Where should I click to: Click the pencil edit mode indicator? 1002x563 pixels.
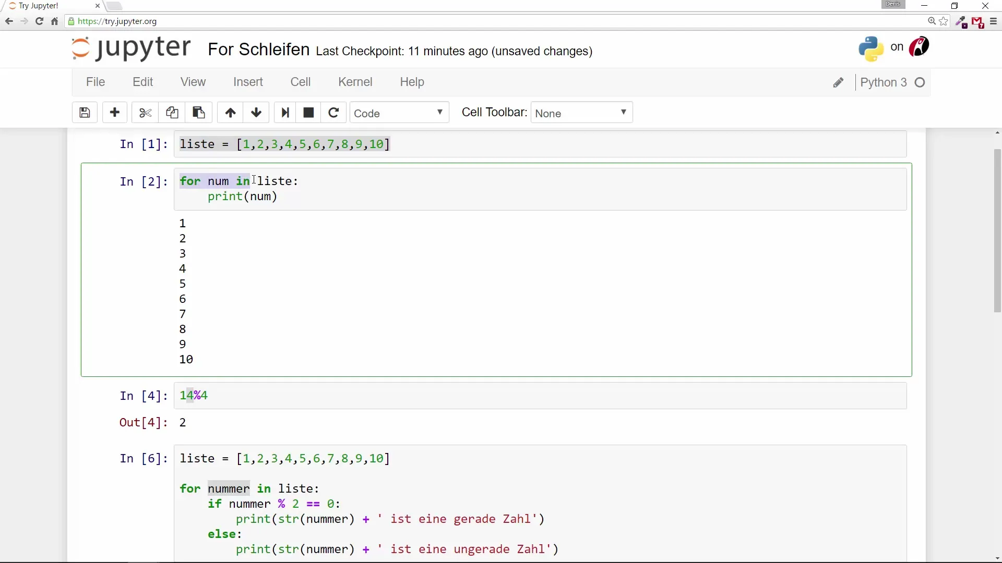pos(838,83)
